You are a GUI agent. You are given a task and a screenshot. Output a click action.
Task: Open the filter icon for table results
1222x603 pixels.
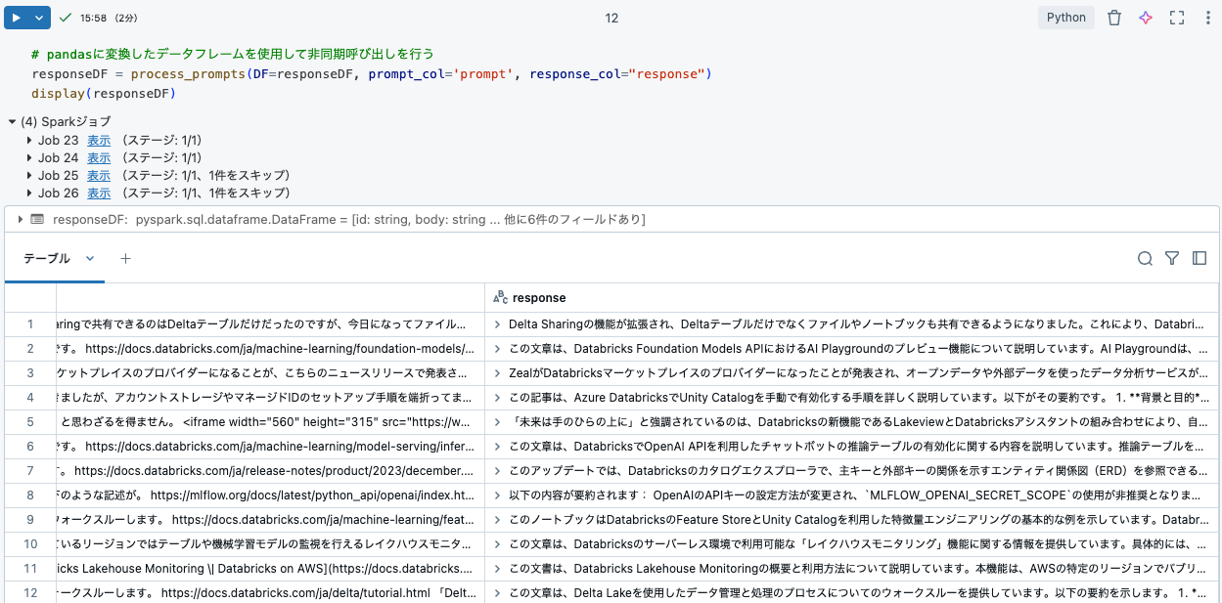[x=1171, y=258]
